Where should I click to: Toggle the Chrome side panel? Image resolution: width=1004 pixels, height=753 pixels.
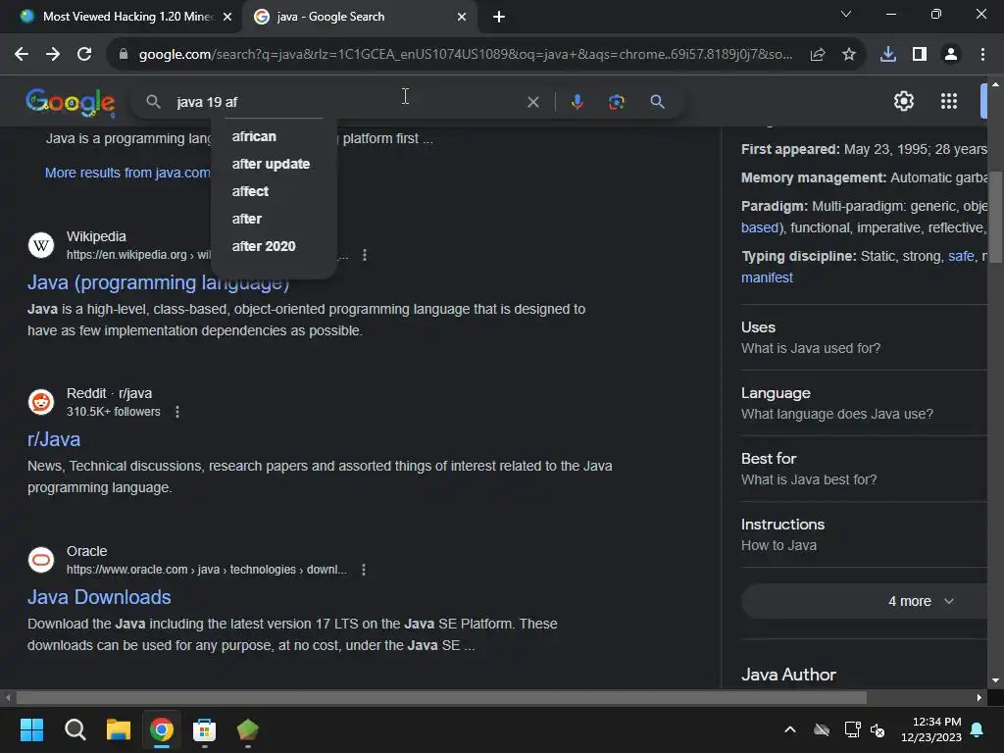920,55
